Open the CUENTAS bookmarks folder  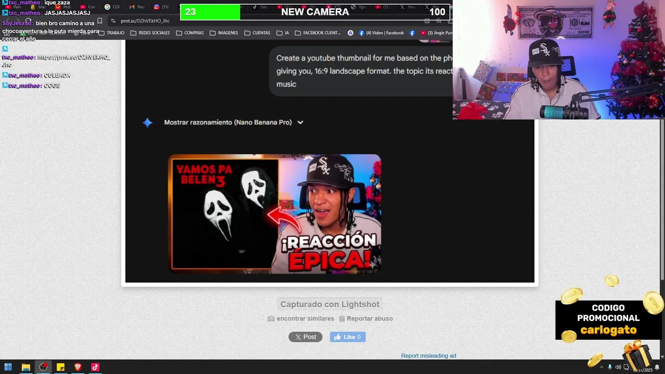click(257, 33)
